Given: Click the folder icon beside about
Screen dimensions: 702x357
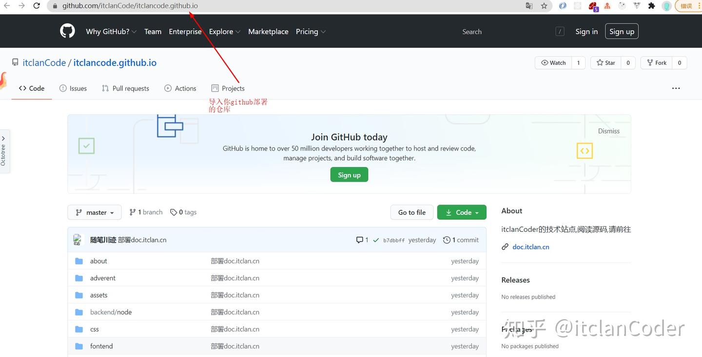Looking at the screenshot, I should (79, 261).
